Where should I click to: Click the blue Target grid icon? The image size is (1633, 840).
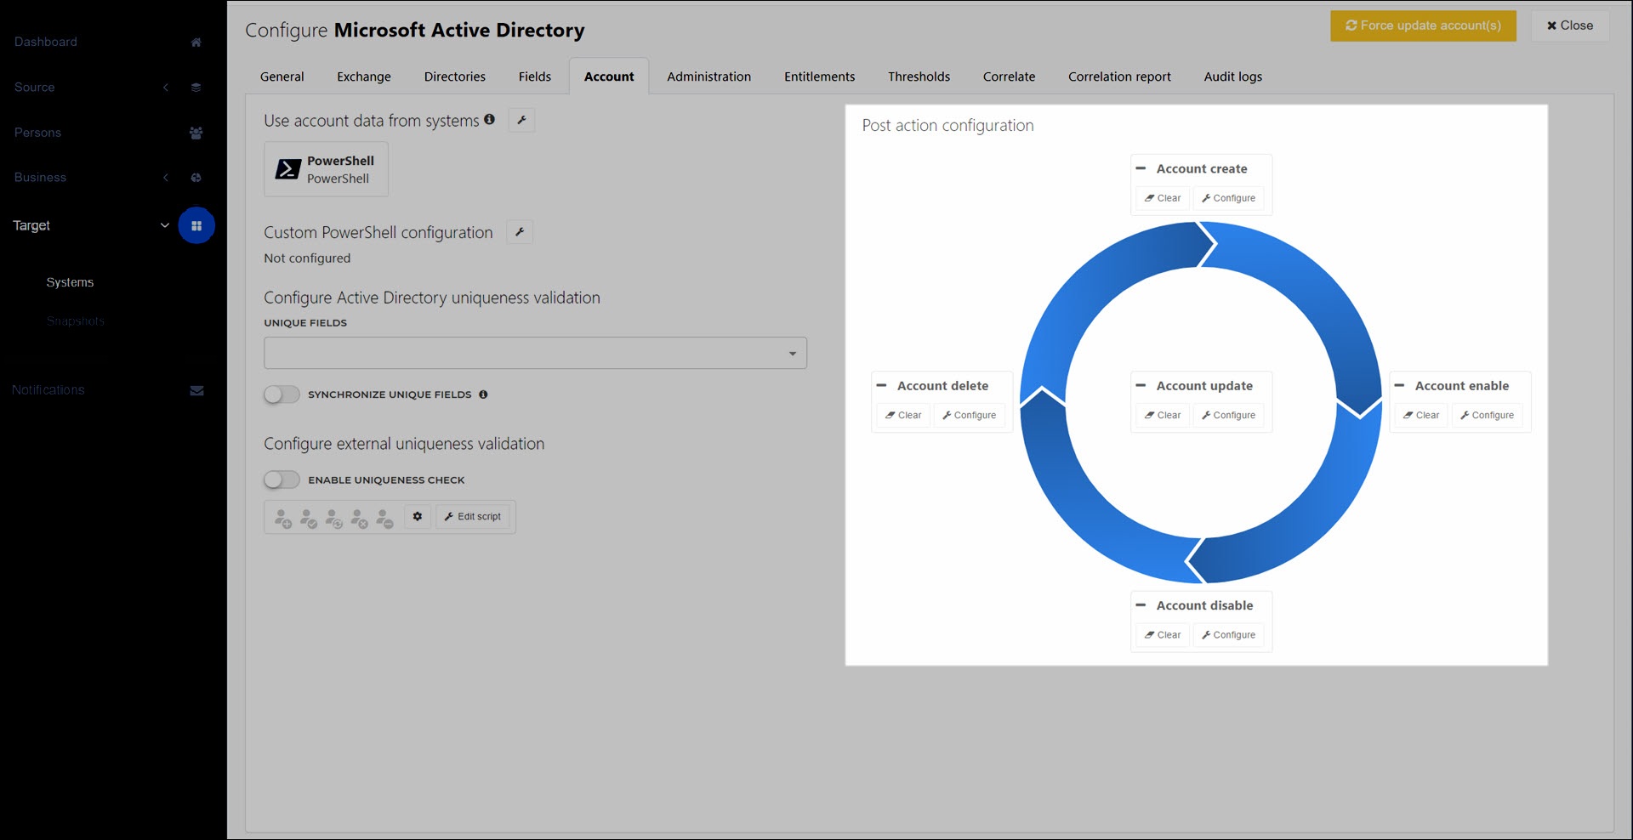(x=196, y=225)
